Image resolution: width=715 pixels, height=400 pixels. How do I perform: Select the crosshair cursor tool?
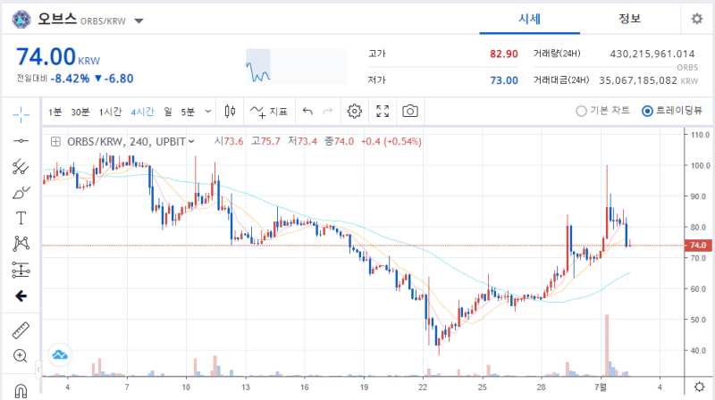point(21,114)
